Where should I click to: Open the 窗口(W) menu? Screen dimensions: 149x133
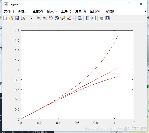(96, 11)
